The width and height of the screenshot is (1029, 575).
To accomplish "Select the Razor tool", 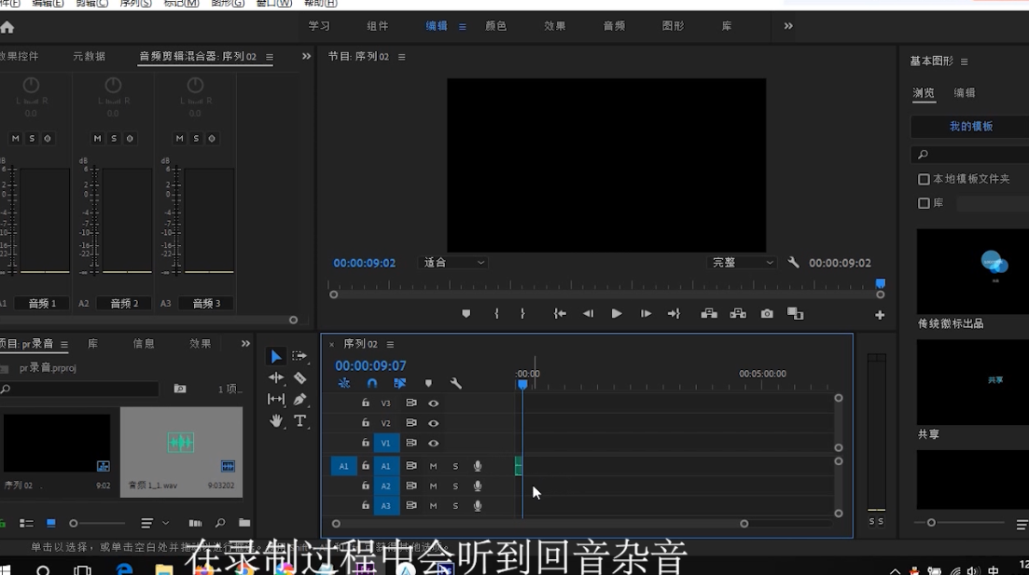I will tap(299, 377).
